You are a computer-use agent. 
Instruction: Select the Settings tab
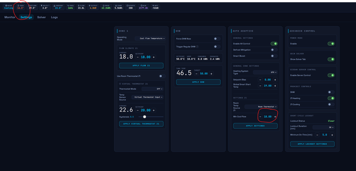point(26,17)
